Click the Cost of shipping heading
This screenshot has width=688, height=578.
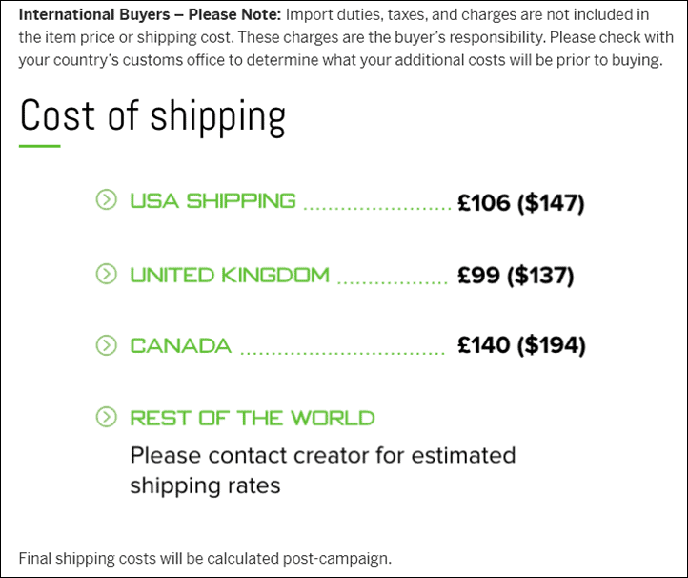coord(152,116)
